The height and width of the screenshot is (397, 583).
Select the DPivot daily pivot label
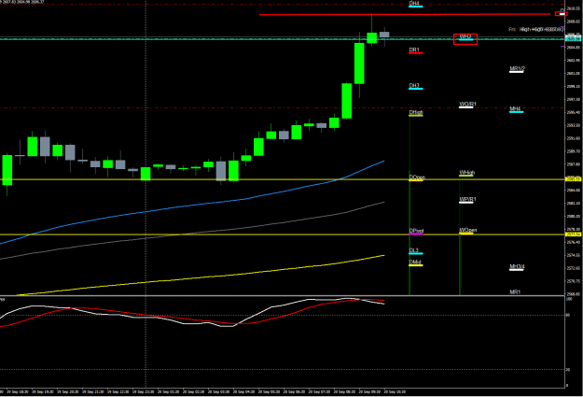[x=416, y=231]
